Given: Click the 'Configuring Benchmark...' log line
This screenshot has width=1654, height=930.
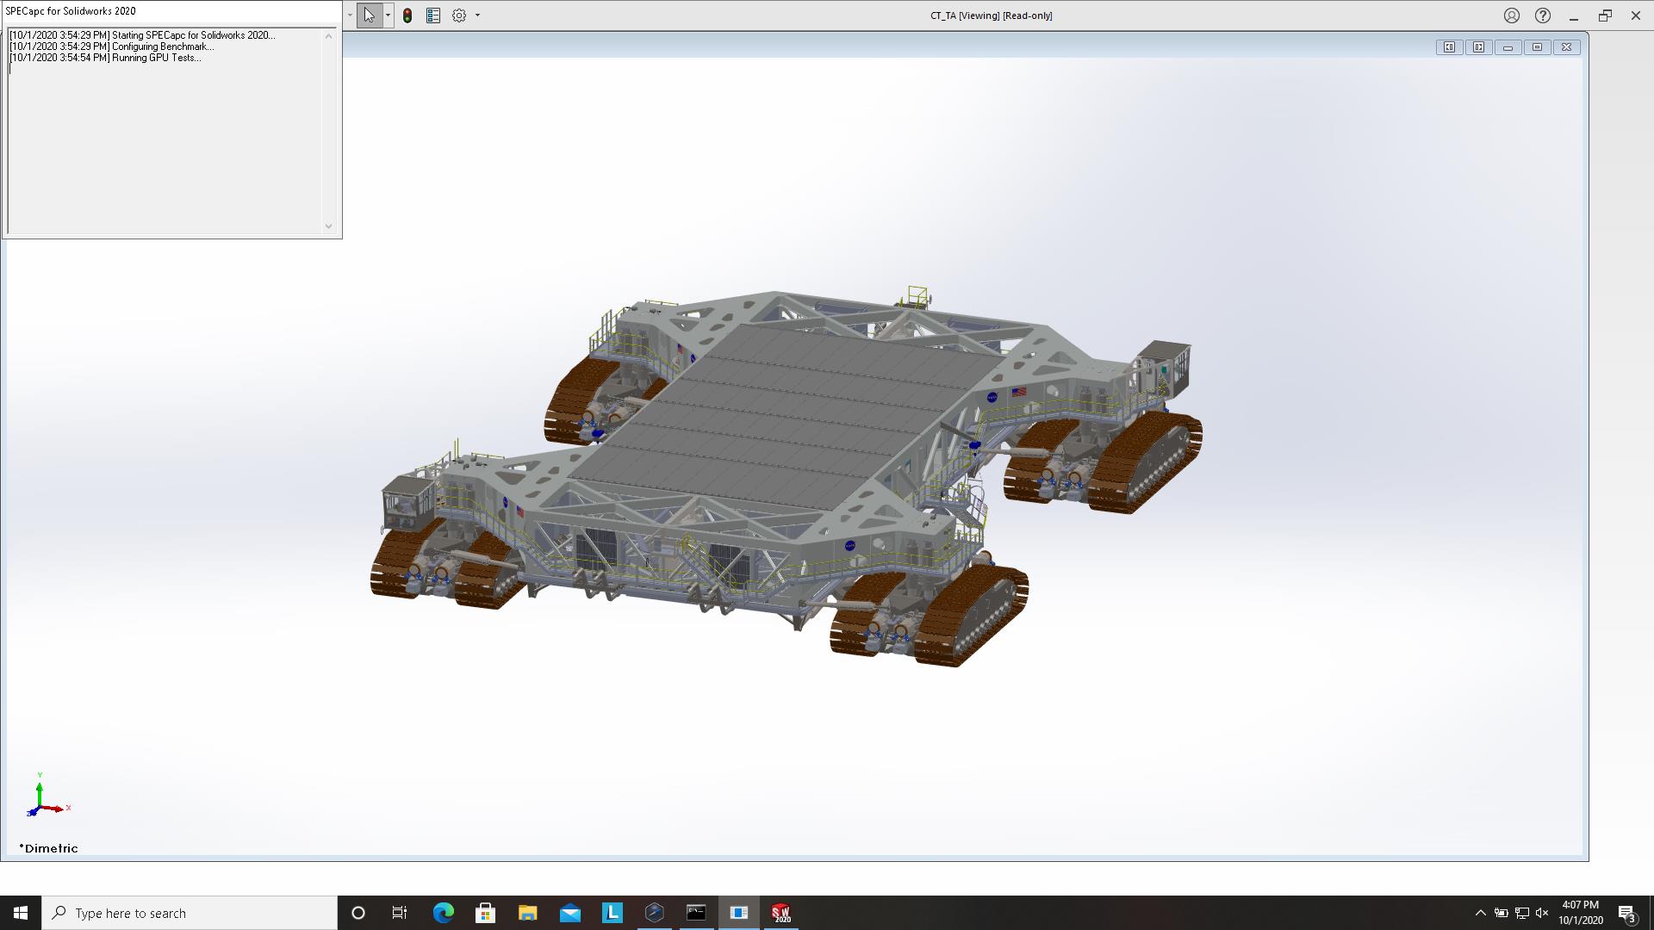Looking at the screenshot, I should tap(111, 46).
